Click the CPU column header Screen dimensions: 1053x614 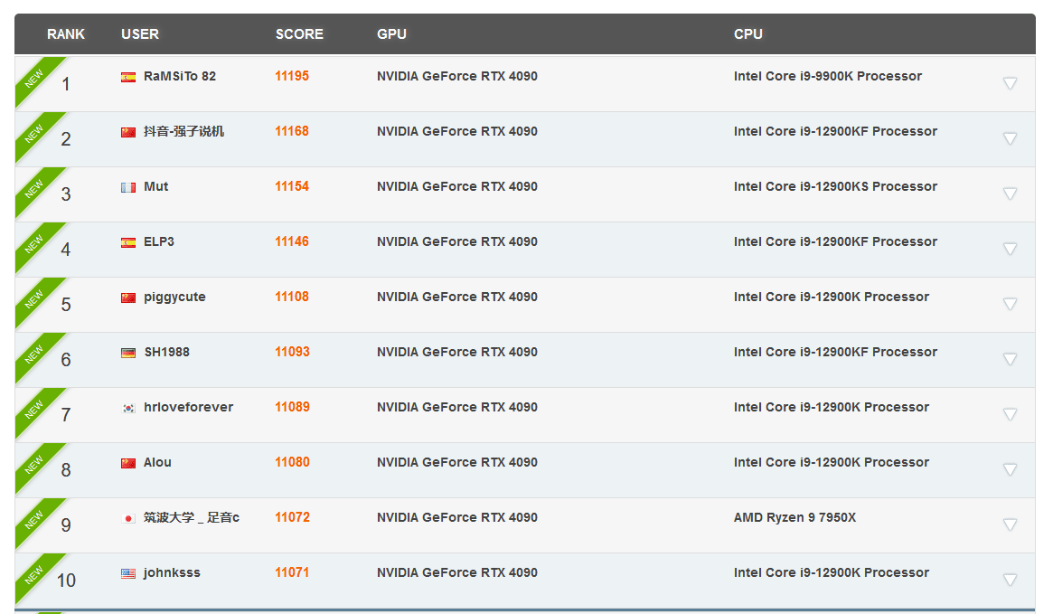click(748, 34)
